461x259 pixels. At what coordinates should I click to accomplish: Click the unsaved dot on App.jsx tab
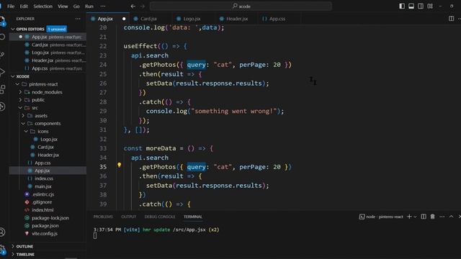pos(124,19)
